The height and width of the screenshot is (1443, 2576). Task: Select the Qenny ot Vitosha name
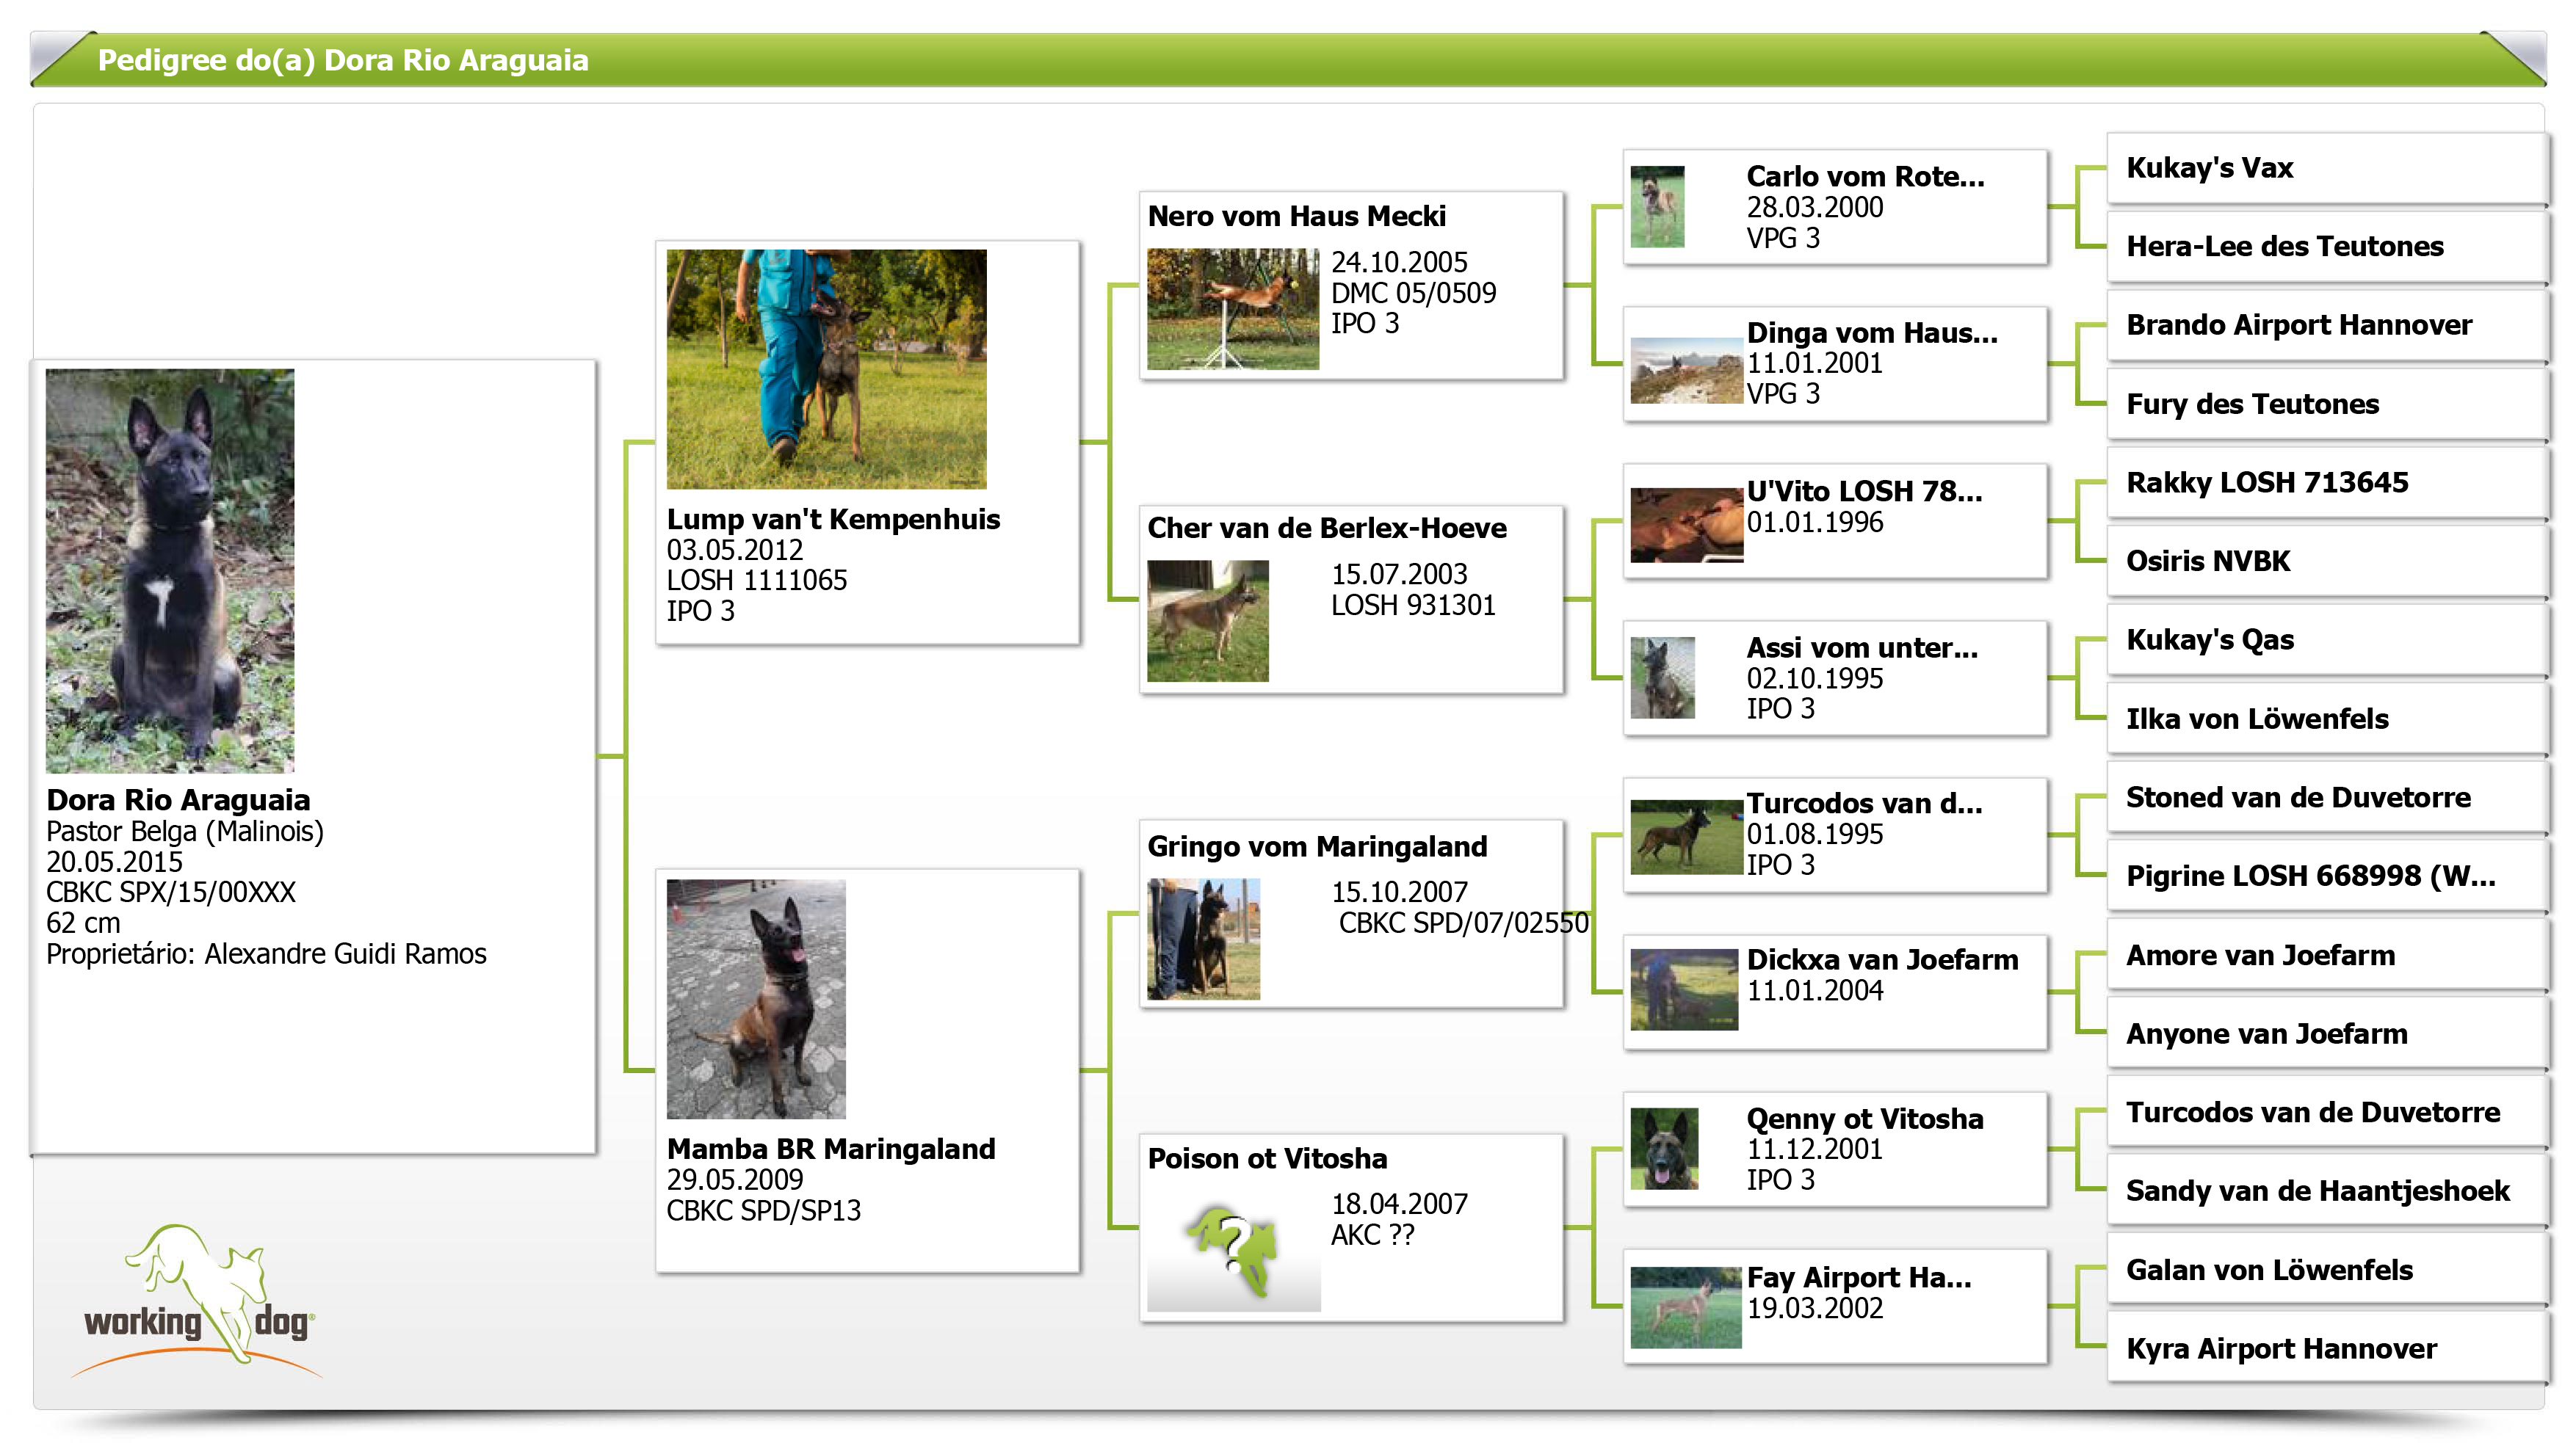point(1865,1119)
